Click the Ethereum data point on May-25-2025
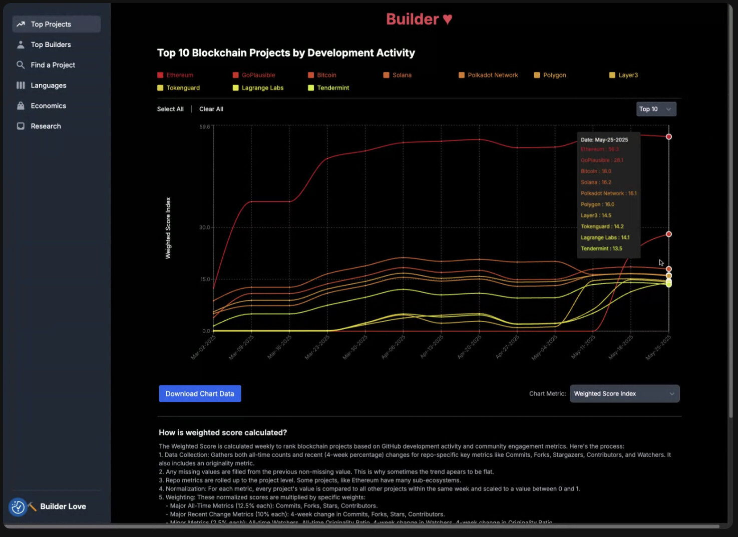 pyautogui.click(x=668, y=136)
